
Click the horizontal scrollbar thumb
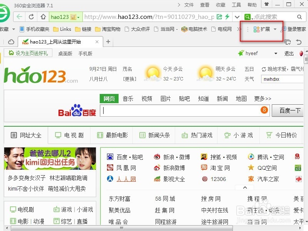[122, 228]
